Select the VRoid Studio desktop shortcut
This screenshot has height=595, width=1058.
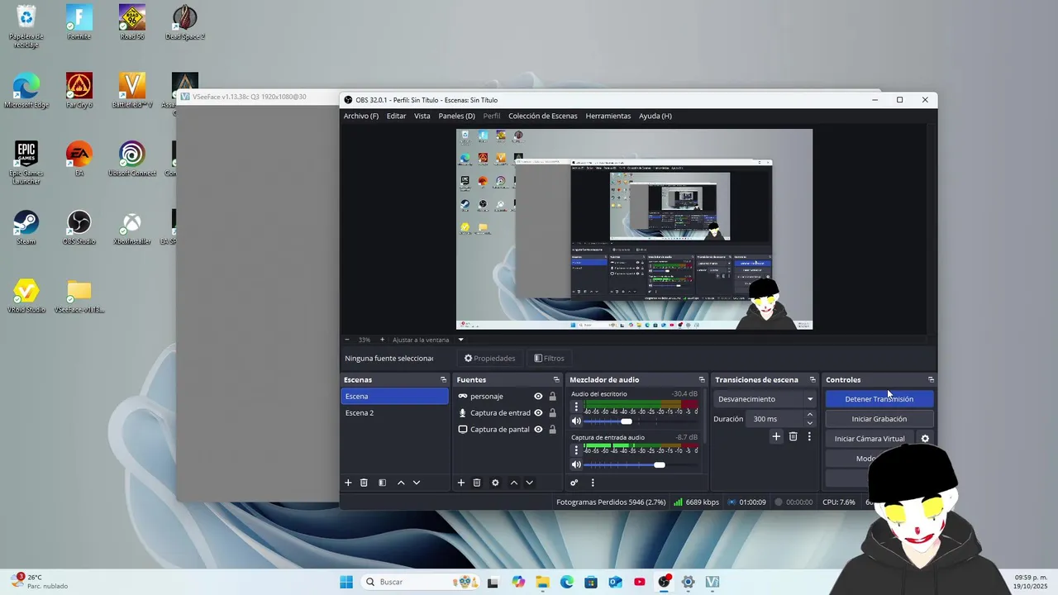pyautogui.click(x=26, y=295)
